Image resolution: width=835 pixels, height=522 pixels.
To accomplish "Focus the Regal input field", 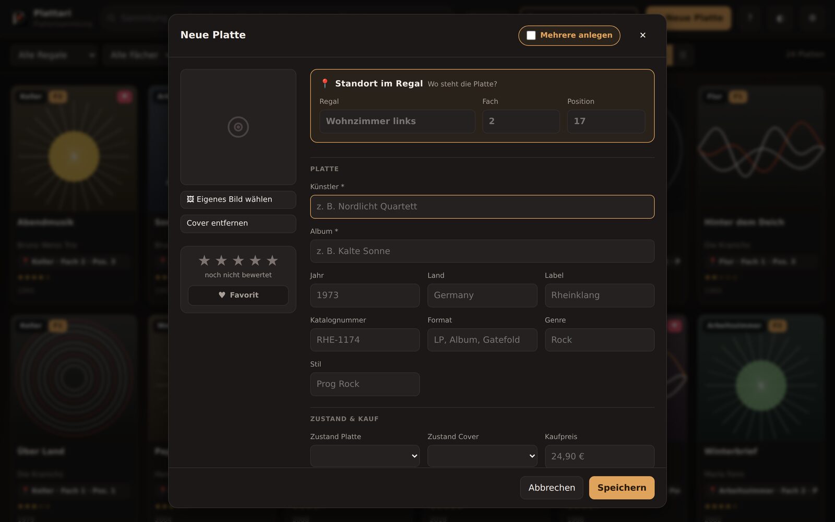I will point(397,121).
